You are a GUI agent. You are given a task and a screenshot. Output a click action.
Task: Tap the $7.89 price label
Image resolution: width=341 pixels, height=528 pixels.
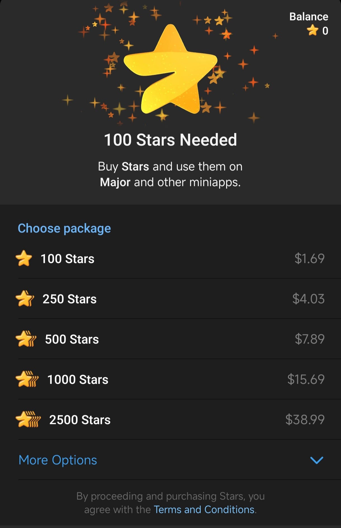click(310, 339)
